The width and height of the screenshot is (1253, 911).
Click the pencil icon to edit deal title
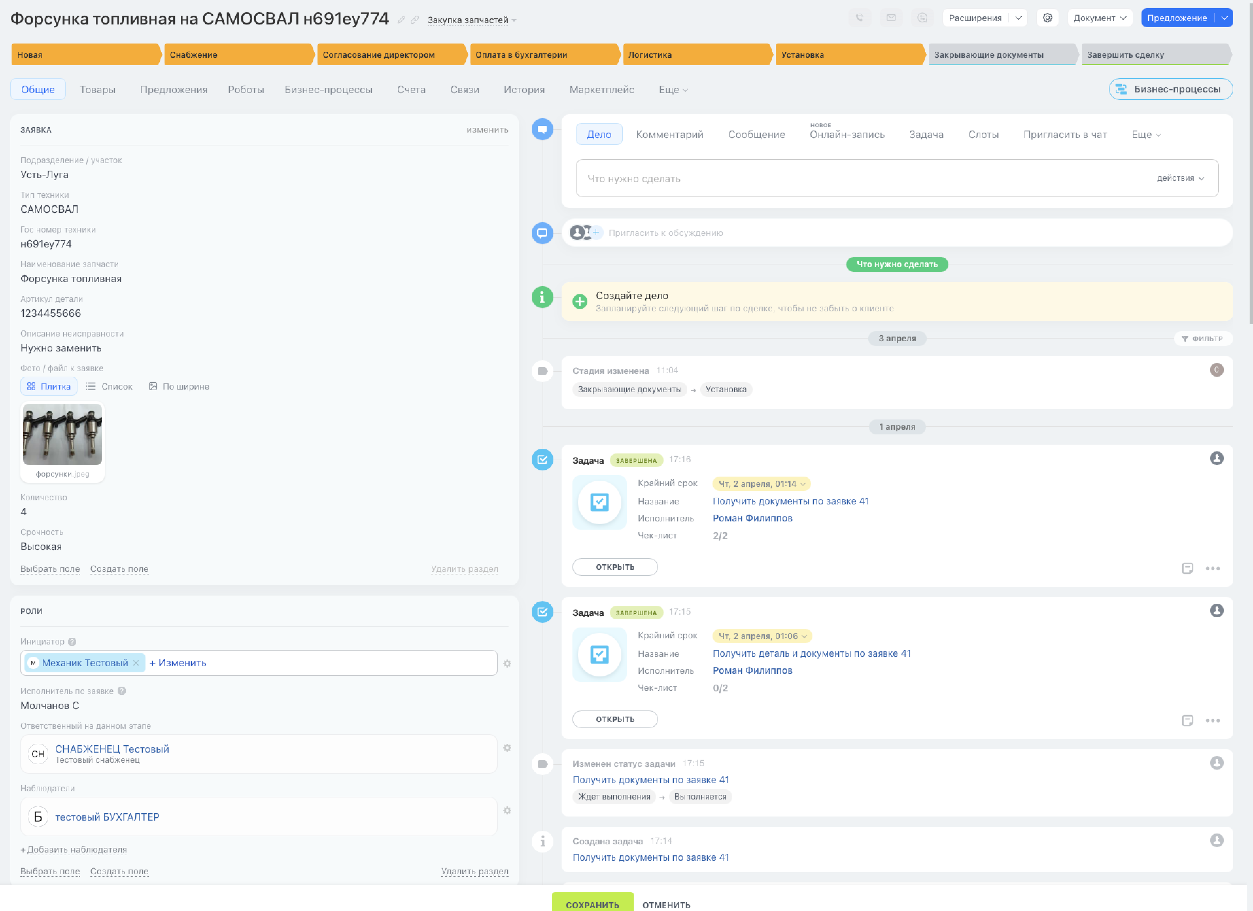[401, 20]
